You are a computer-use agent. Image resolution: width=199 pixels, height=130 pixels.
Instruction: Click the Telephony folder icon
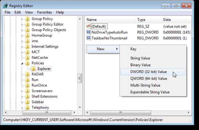(28, 108)
